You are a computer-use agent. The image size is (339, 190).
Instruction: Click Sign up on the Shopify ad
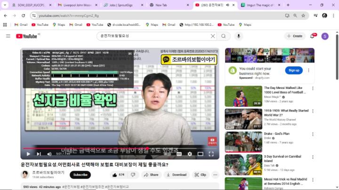coord(294,71)
